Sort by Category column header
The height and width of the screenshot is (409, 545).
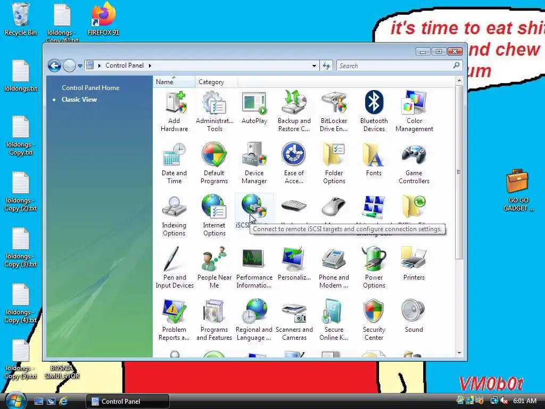coord(216,81)
